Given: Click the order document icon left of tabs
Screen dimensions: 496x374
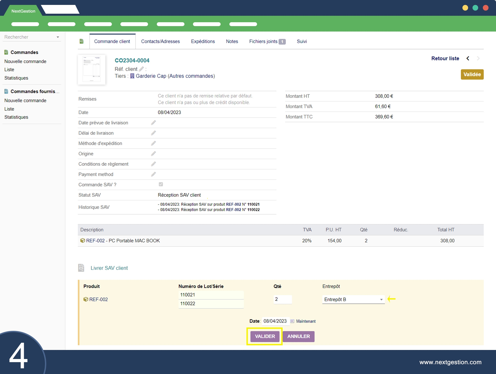Looking at the screenshot, I should (81, 41).
